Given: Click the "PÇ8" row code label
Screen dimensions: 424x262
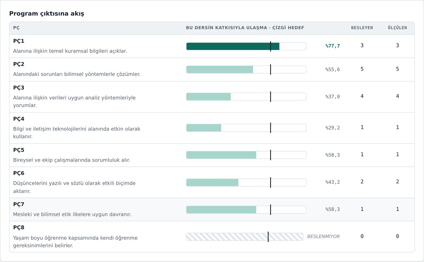Looking at the screenshot, I should pos(19,228).
